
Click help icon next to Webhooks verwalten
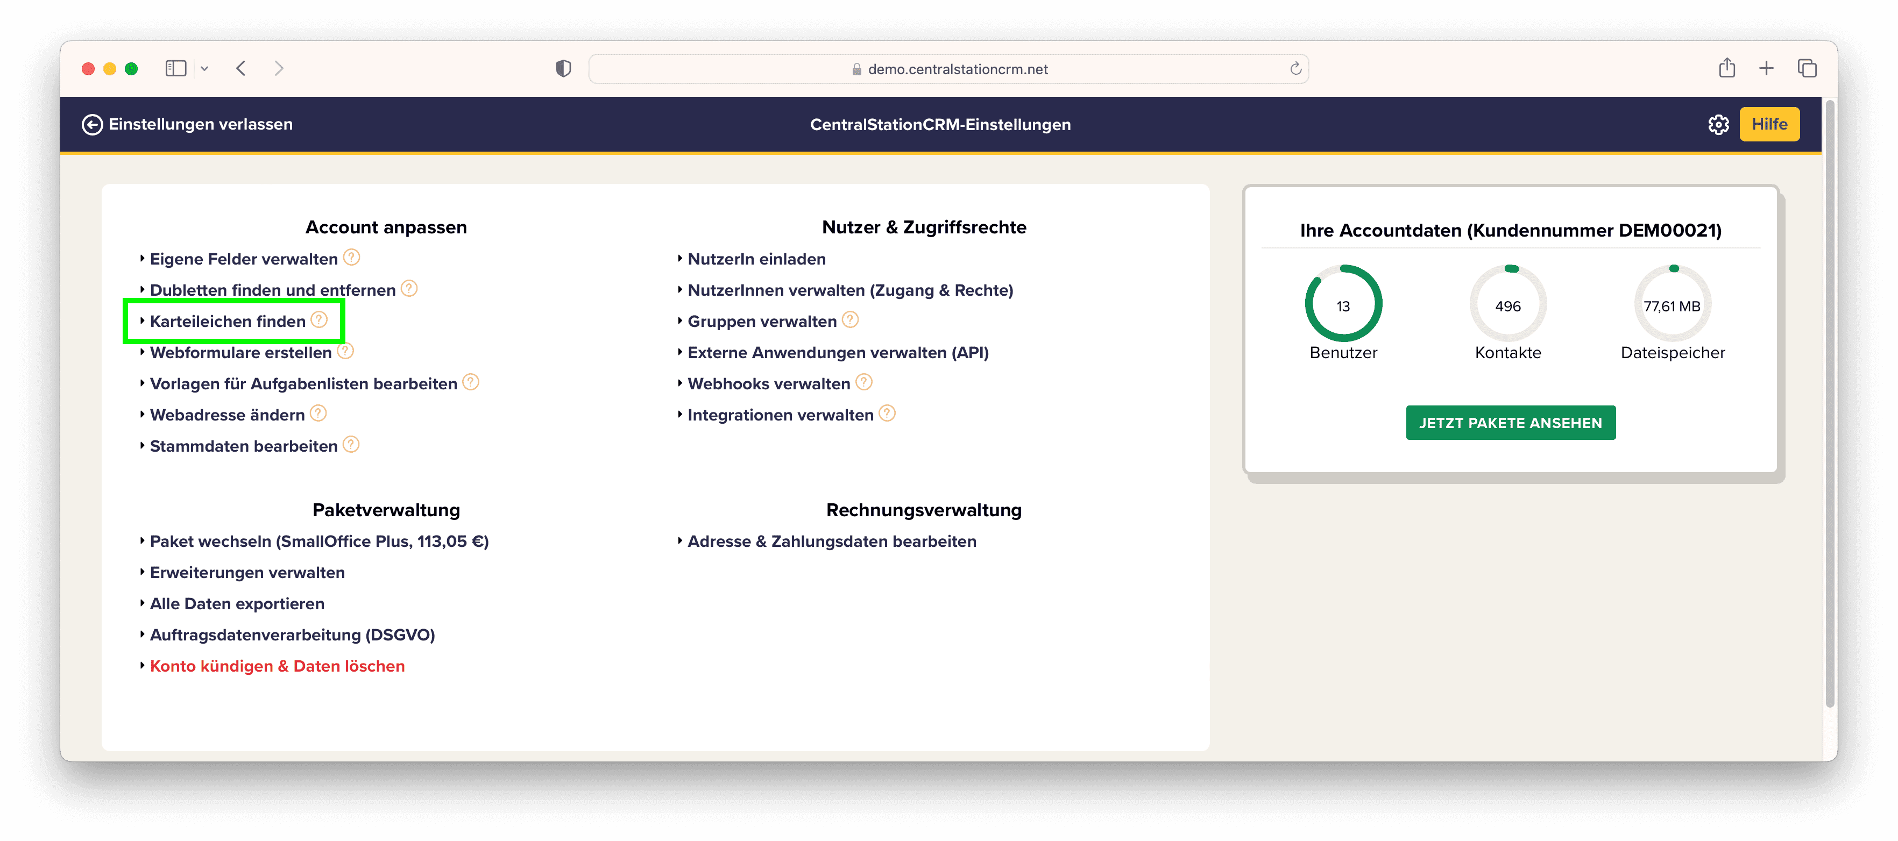pyautogui.click(x=863, y=382)
